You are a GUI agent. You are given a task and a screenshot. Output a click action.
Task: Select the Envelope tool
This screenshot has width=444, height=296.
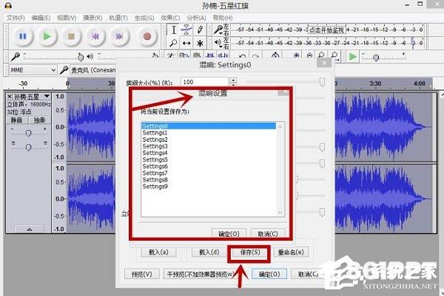[x=186, y=30]
